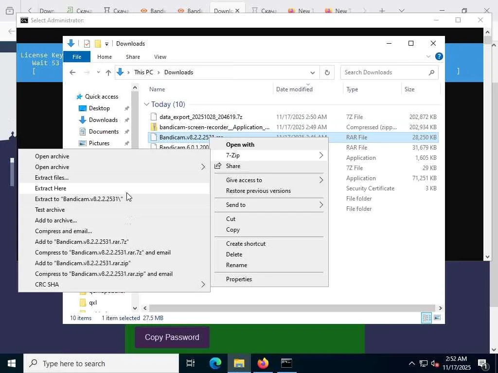This screenshot has height=373, width=498.
Task: Choose Rename in the context menu
Action: 268,265
